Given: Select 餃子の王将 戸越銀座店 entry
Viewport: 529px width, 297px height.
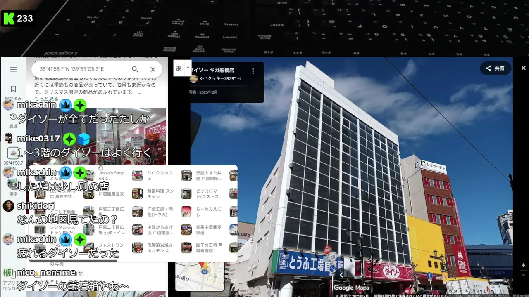Looking at the screenshot, I should [x=203, y=247].
